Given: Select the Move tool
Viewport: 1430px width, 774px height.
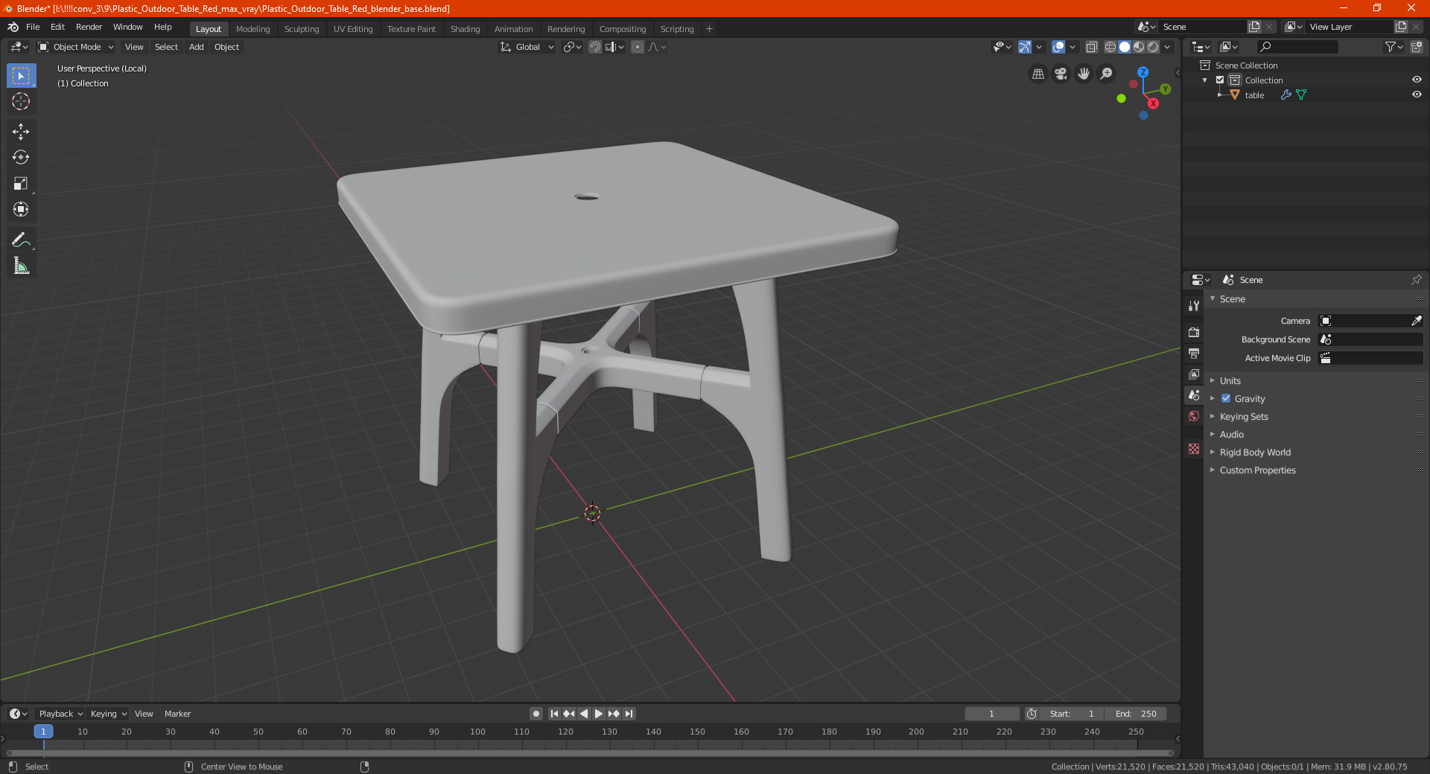Looking at the screenshot, I should 21,132.
